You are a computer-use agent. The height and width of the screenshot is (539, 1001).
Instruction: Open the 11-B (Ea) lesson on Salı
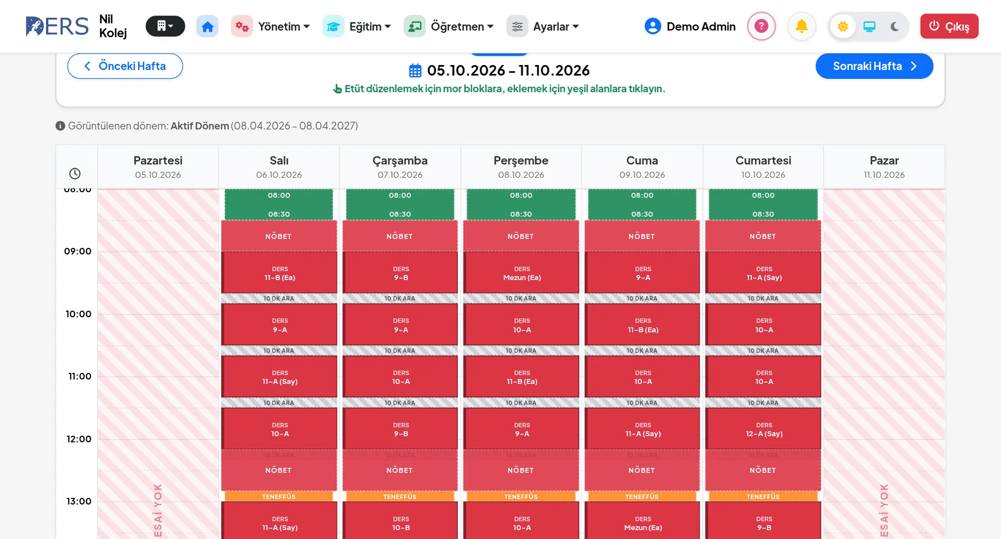tap(279, 273)
